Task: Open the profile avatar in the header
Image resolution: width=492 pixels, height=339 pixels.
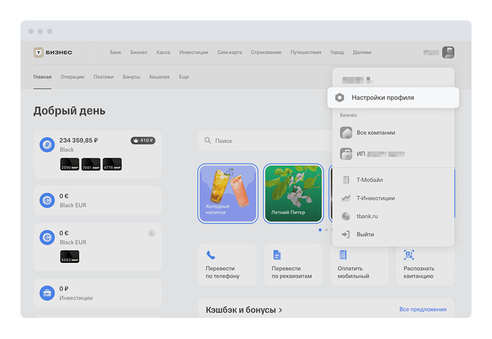Action: [x=448, y=52]
